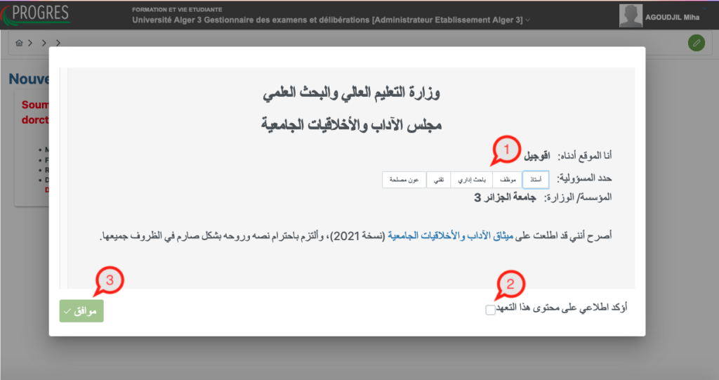The image size is (719, 380).
Task: Check the confirmation checkbox for the pledge
Action: tap(490, 310)
